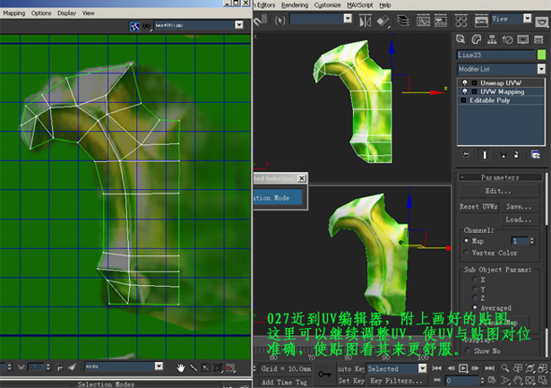Select the X sub object param
Image resolution: width=551 pixels, height=388 pixels.
point(475,280)
